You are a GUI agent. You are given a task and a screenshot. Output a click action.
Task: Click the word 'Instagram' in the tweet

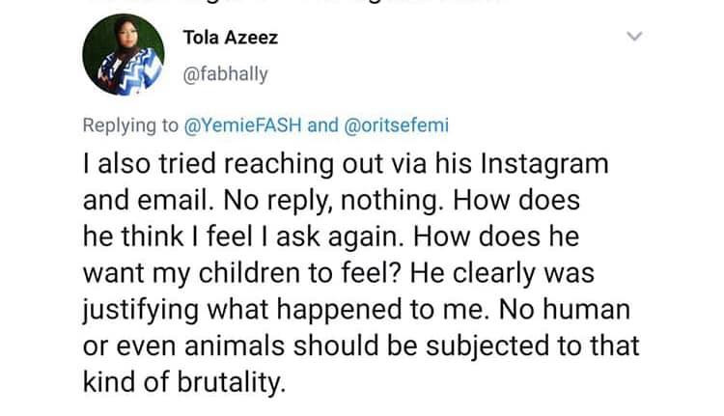pyautogui.click(x=544, y=165)
